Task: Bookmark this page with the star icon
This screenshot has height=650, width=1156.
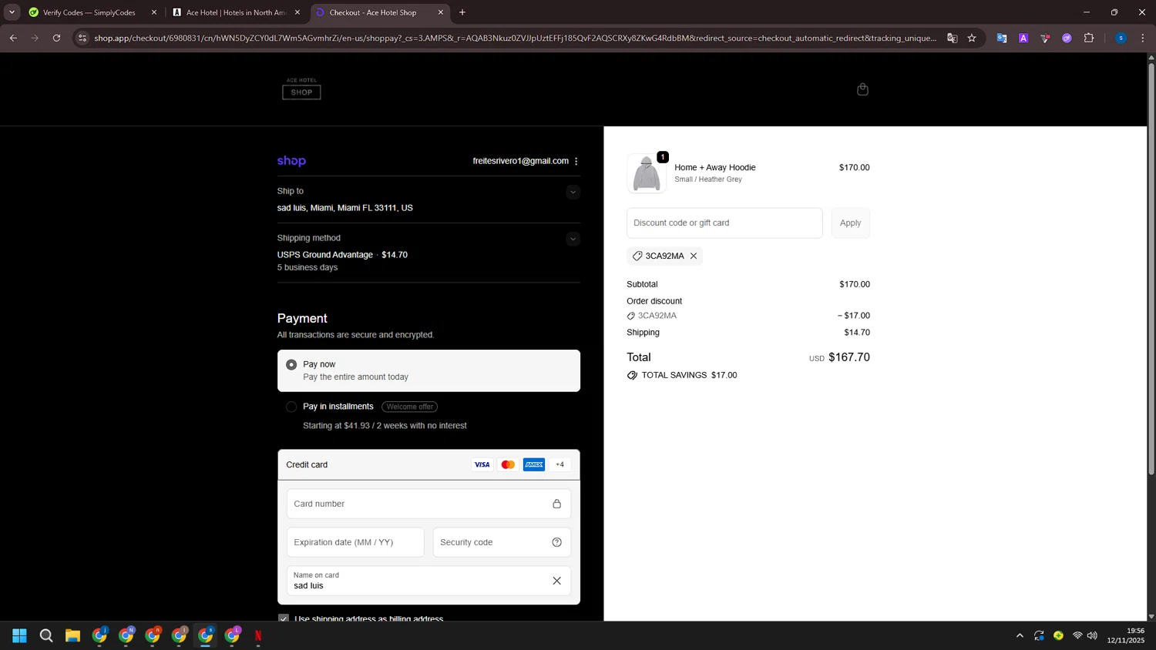Action: pos(972,38)
